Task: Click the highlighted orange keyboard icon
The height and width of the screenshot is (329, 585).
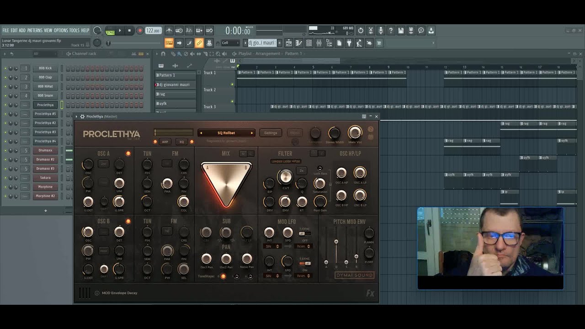Action: click(x=169, y=43)
